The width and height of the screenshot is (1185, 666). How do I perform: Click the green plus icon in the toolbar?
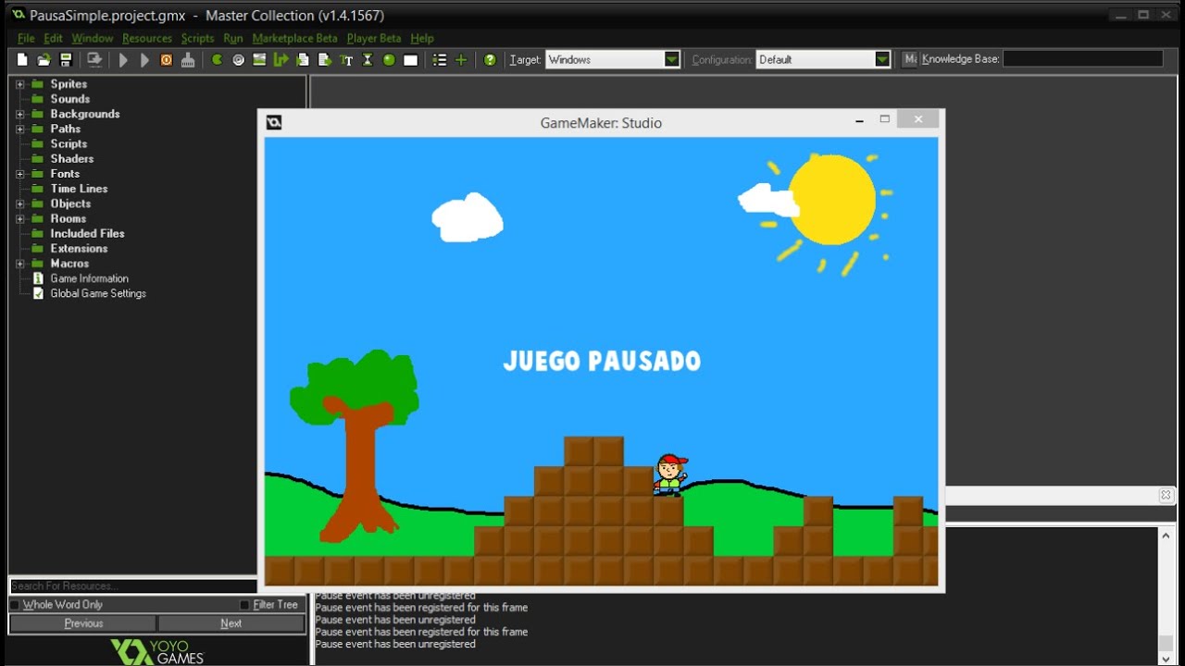461,60
